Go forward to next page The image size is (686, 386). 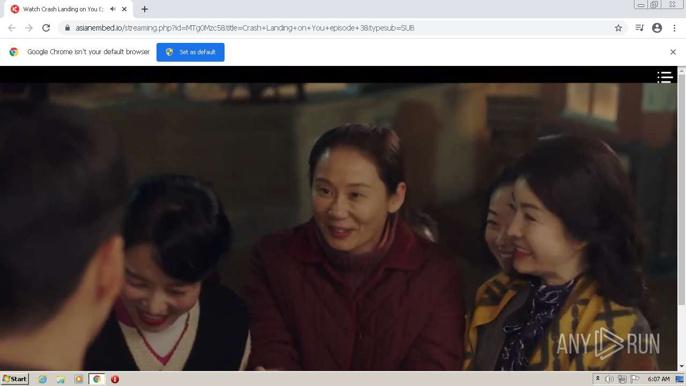coord(29,28)
